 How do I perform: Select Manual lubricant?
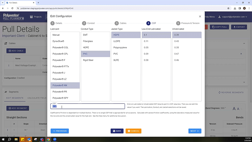click(x=65, y=35)
